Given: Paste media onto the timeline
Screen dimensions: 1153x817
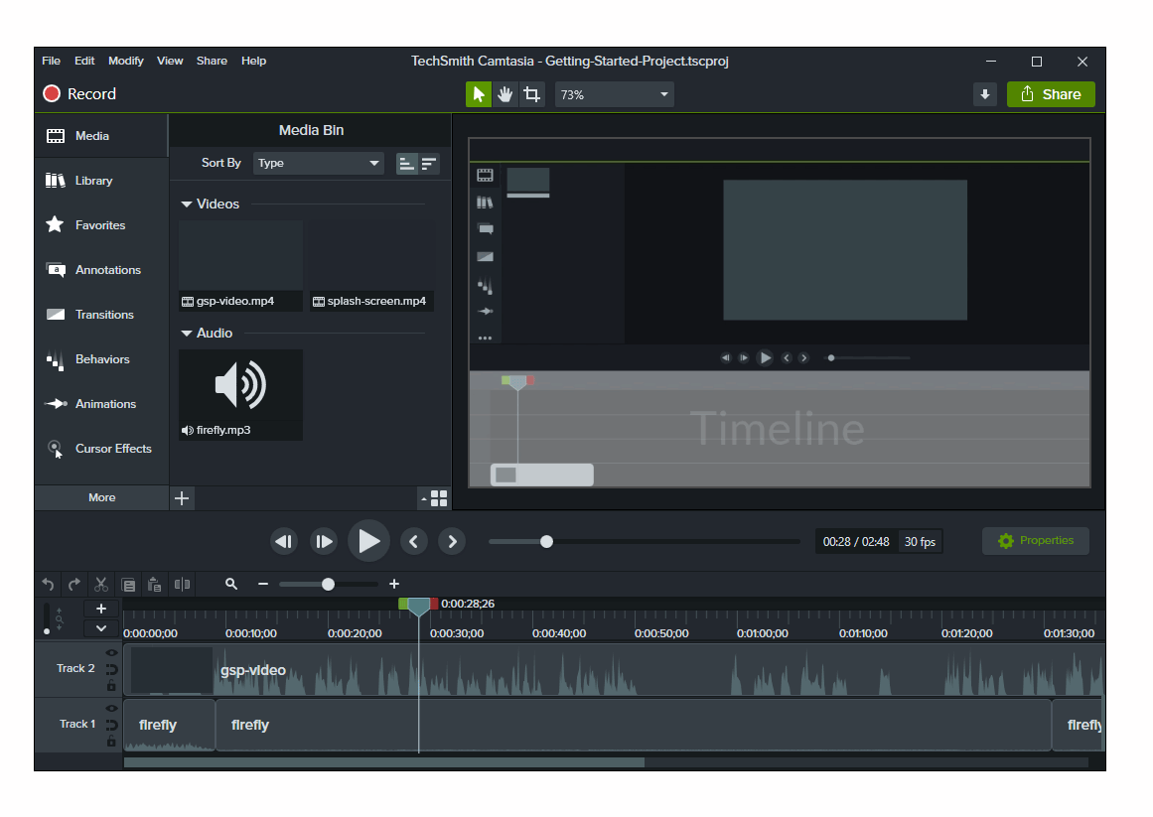Looking at the screenshot, I should [154, 584].
